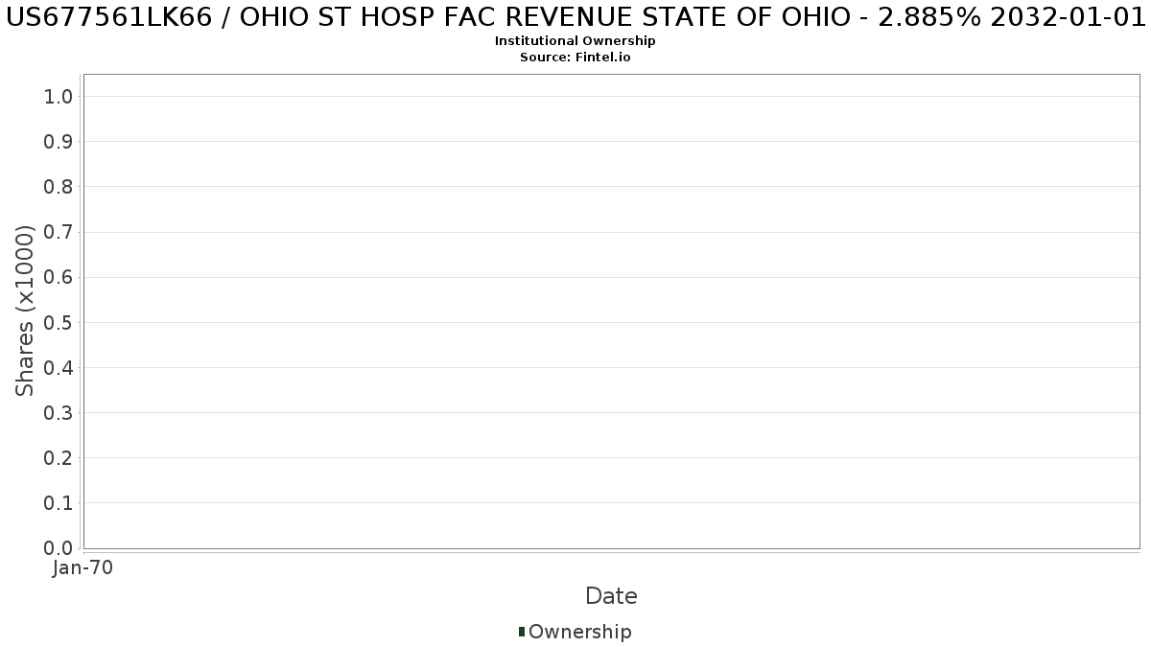Open the Source: Fintel.io text
This screenshot has width=1151, height=647.
(575, 58)
